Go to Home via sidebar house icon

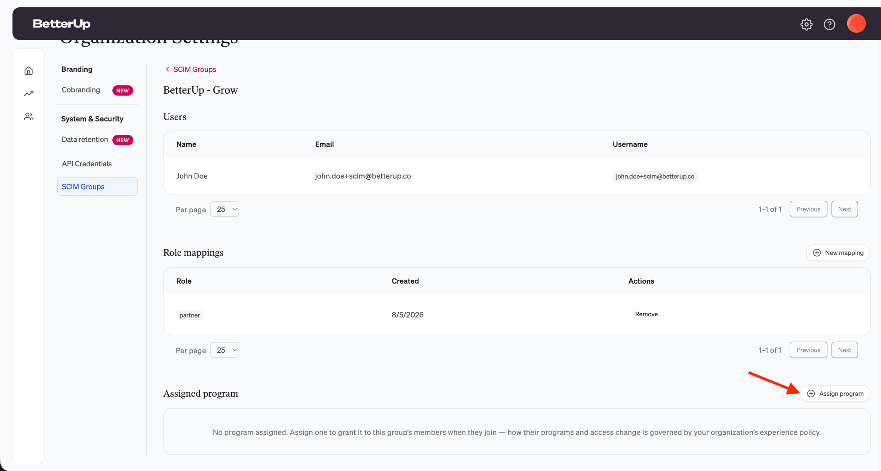coord(29,71)
